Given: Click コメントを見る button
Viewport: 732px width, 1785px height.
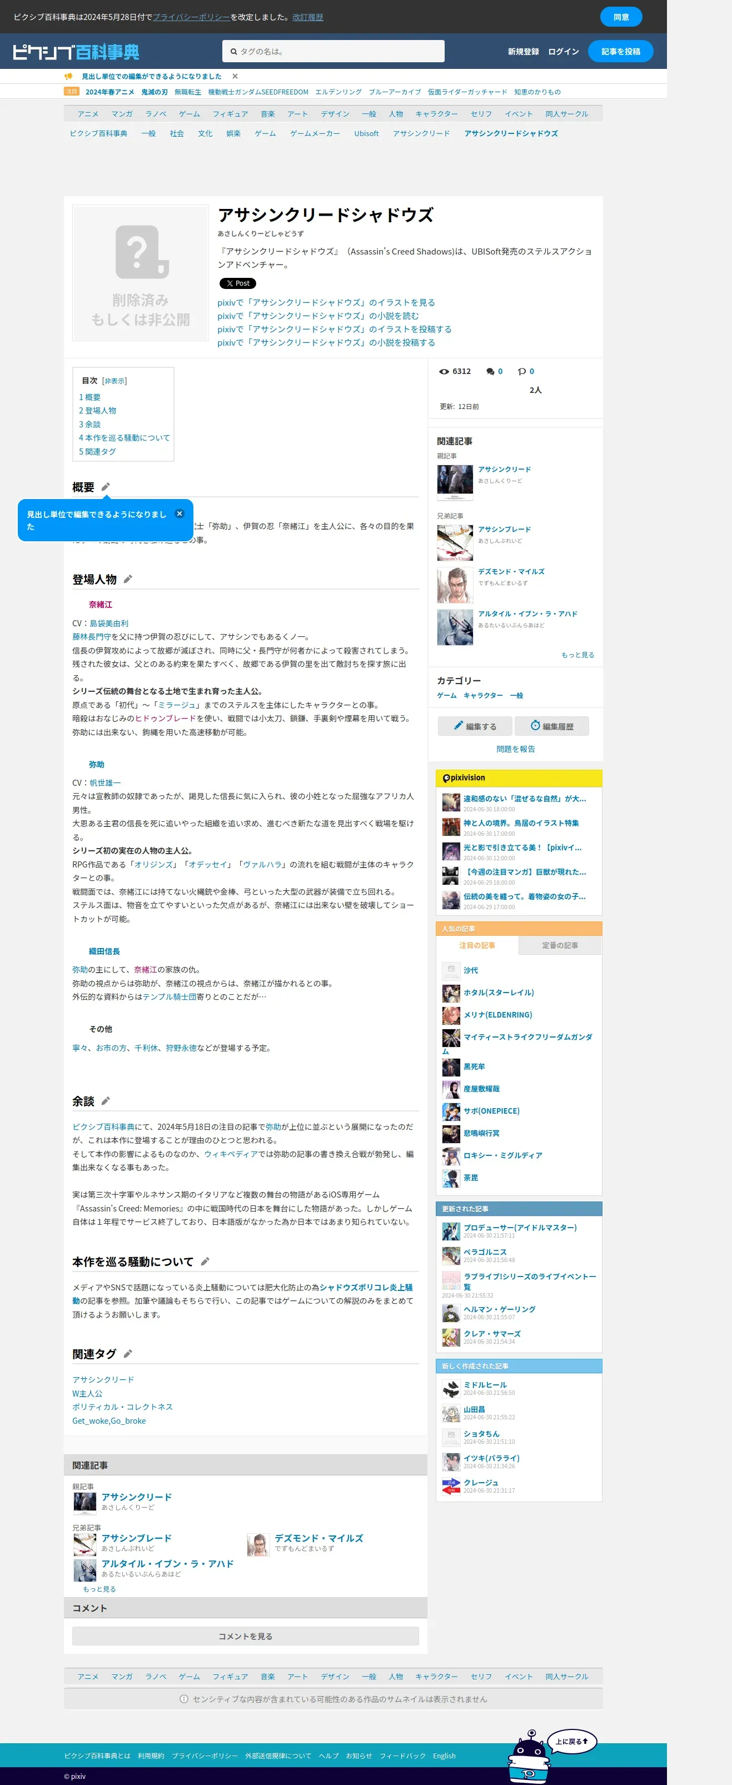Looking at the screenshot, I should (245, 1636).
